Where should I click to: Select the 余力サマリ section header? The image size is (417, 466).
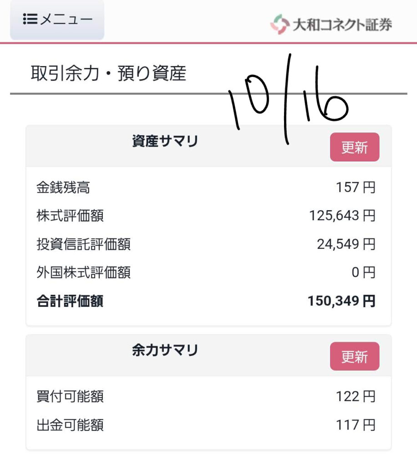(165, 350)
